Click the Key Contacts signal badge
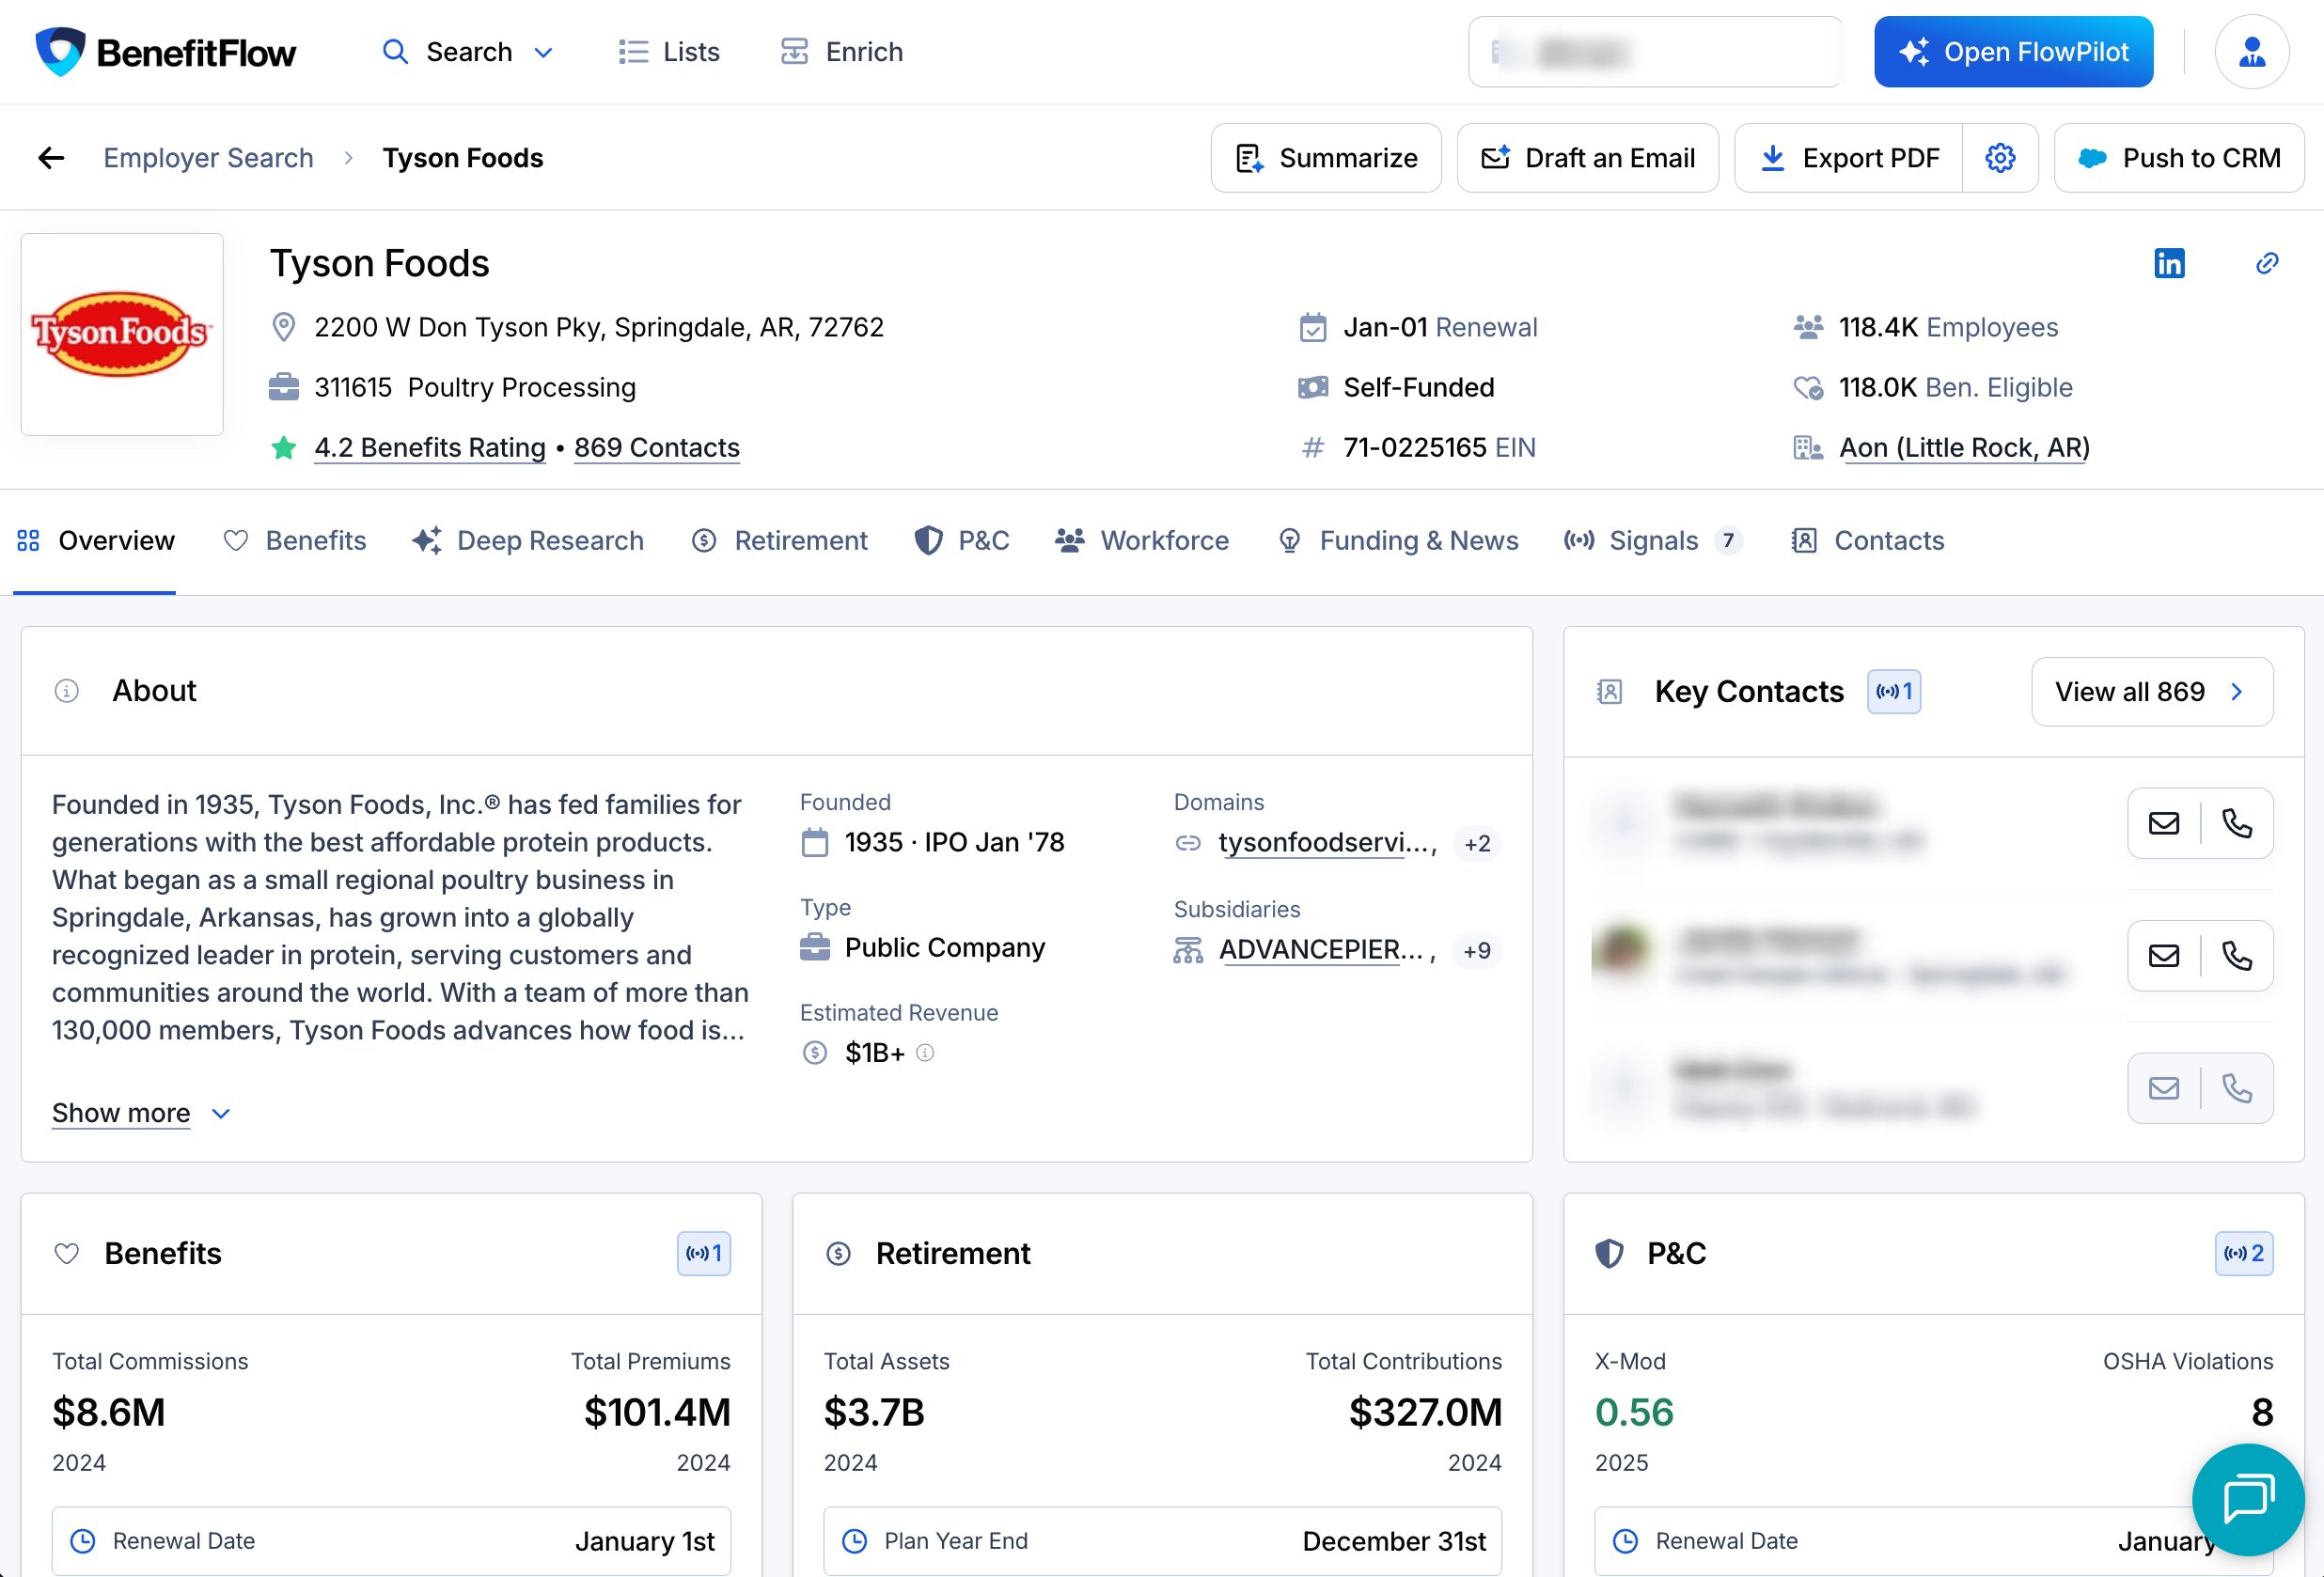The image size is (2324, 1577). pos(1894,692)
